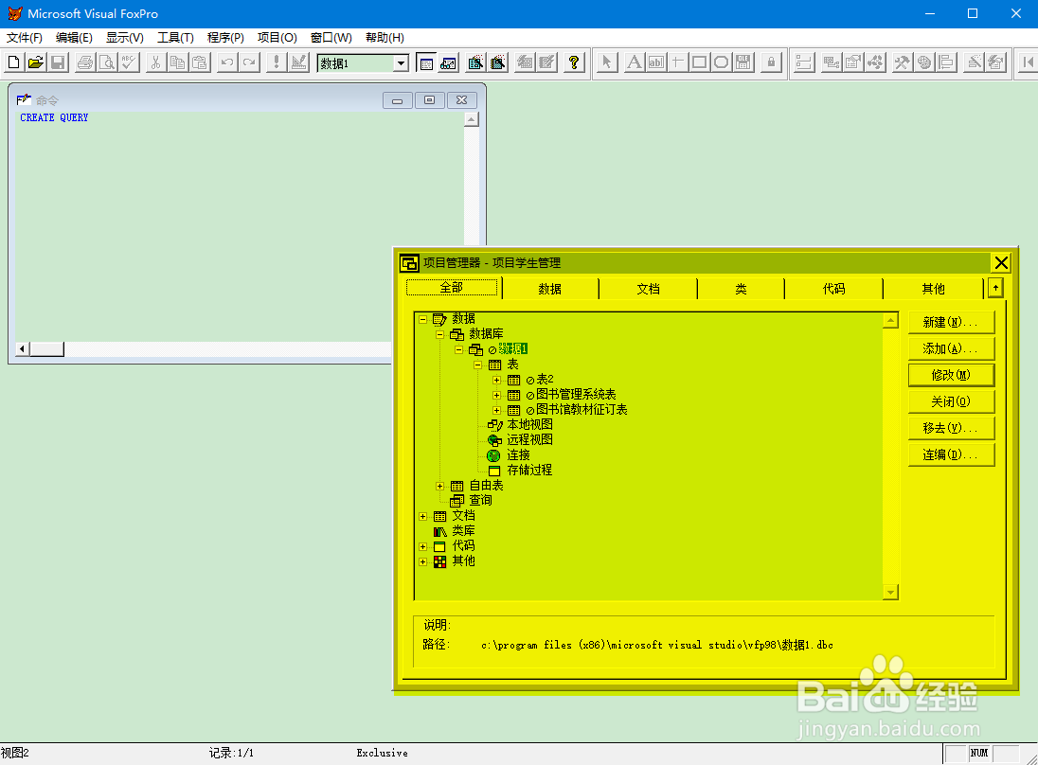
Task: Open the database dropdown showing 数据1
Action: pyautogui.click(x=401, y=63)
